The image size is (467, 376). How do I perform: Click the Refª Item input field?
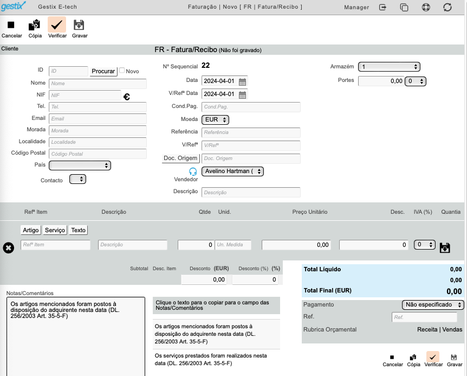point(55,245)
